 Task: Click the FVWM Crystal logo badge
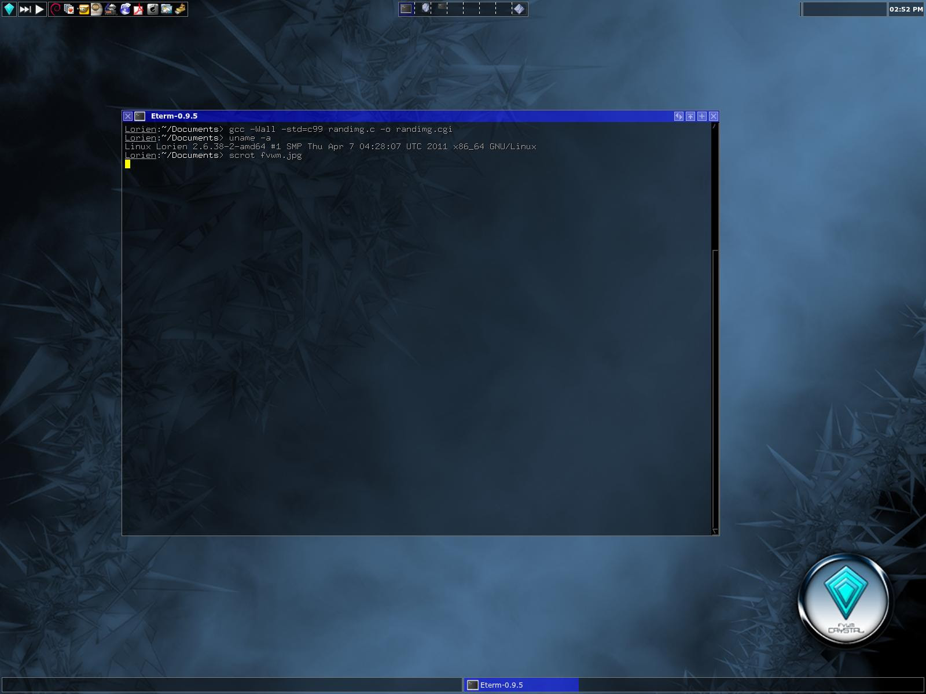pyautogui.click(x=845, y=600)
